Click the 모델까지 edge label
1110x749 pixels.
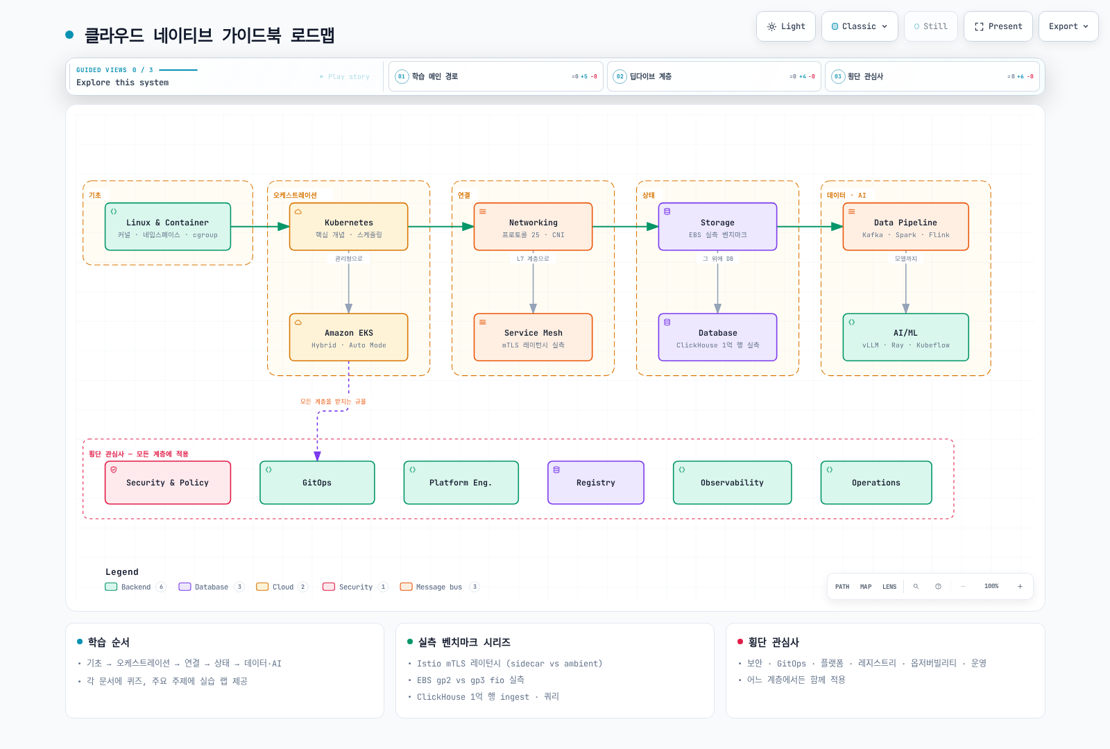coord(905,259)
